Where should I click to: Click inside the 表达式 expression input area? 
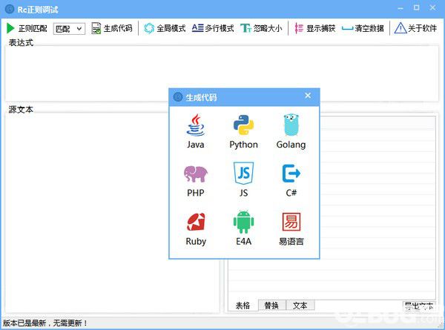point(222,73)
